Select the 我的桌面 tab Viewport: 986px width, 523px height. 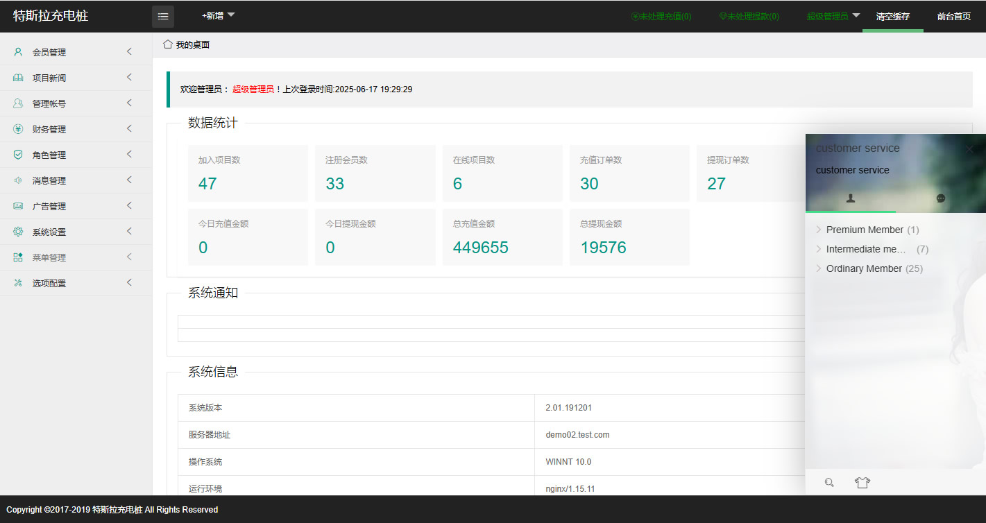(187, 44)
